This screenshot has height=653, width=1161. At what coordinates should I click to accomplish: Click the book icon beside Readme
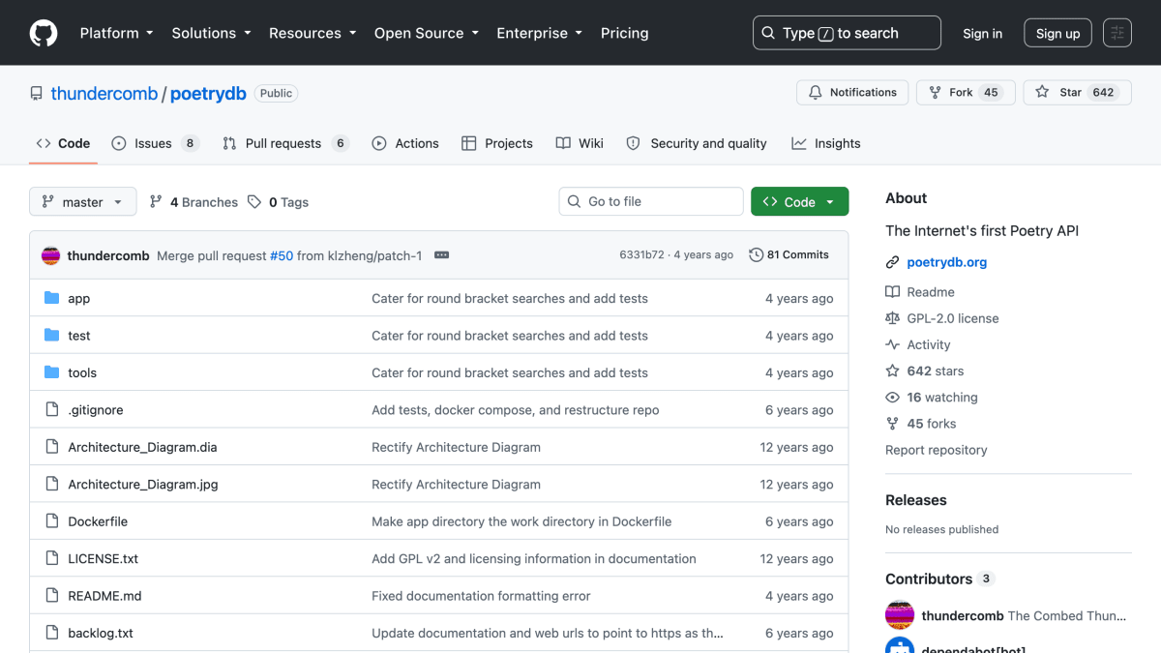click(x=892, y=292)
